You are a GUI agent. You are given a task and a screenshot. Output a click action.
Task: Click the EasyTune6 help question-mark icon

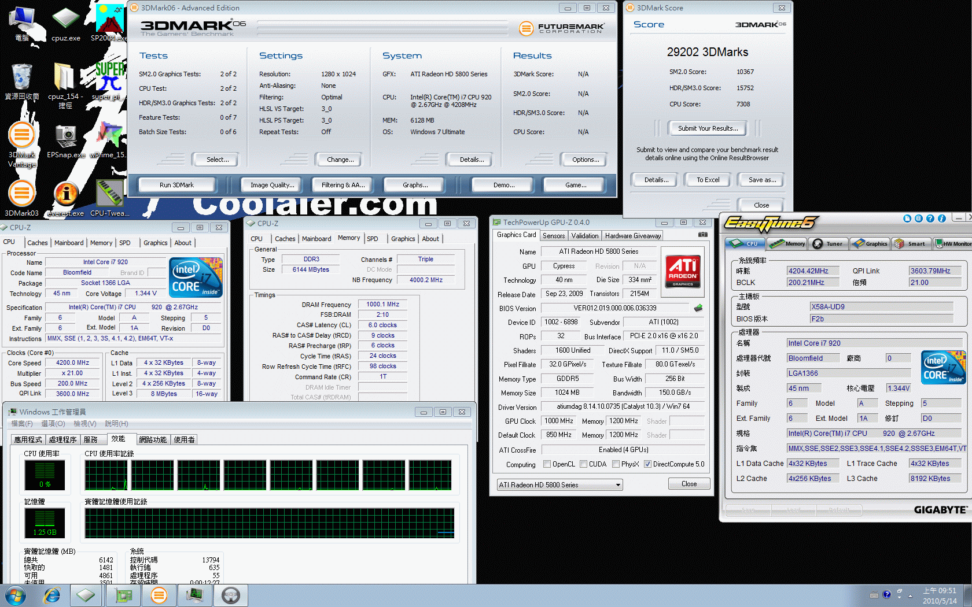930,219
